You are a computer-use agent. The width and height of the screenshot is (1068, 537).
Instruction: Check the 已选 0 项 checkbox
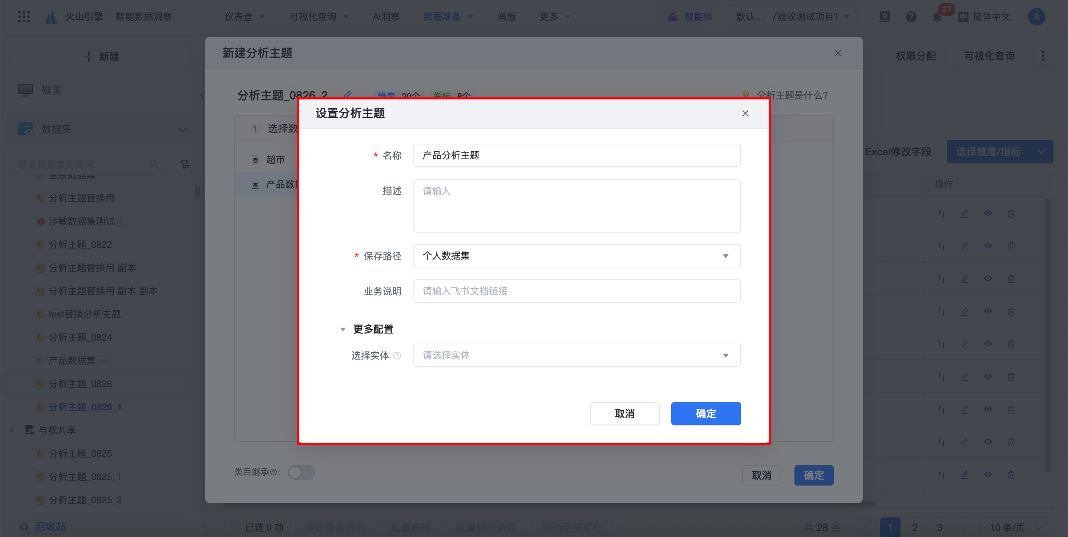coord(235,527)
